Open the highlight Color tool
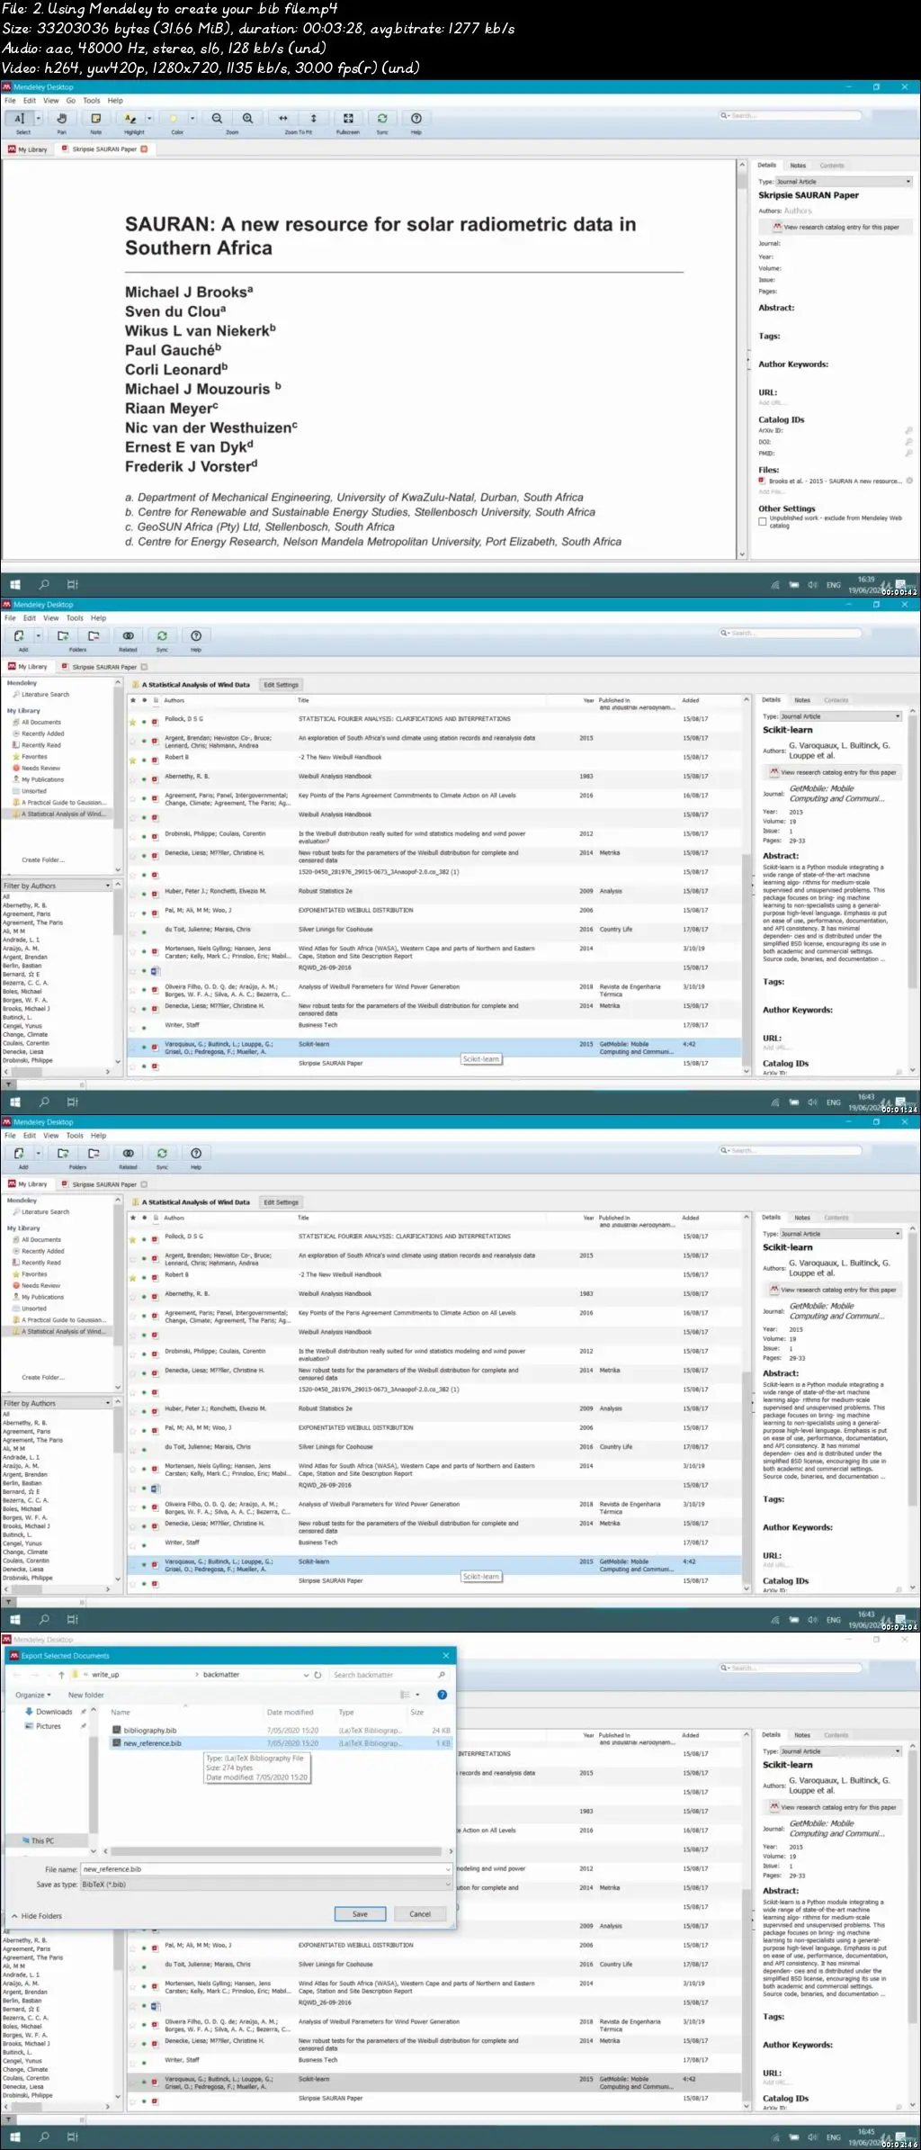This screenshot has height=2150, width=921. click(x=174, y=118)
